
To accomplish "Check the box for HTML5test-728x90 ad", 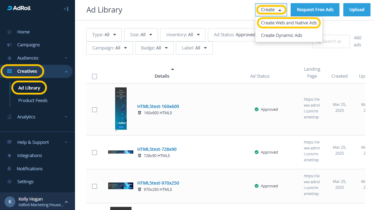I will point(95,153).
